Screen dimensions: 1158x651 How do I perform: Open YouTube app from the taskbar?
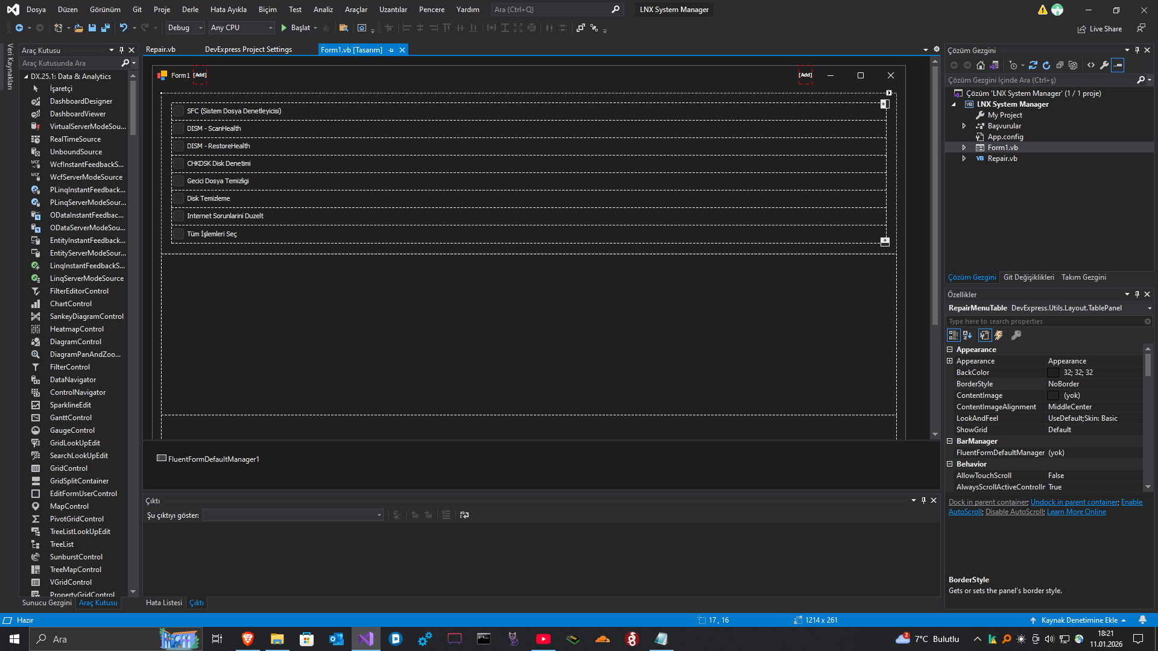tap(543, 639)
